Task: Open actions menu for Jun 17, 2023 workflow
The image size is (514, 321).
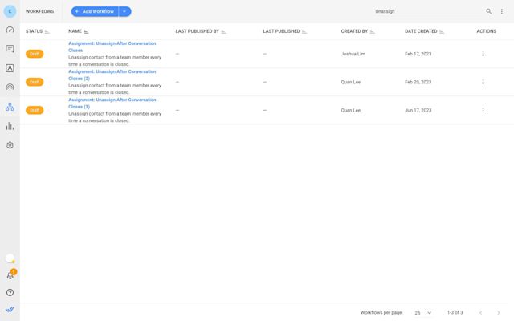Action: pos(483,110)
